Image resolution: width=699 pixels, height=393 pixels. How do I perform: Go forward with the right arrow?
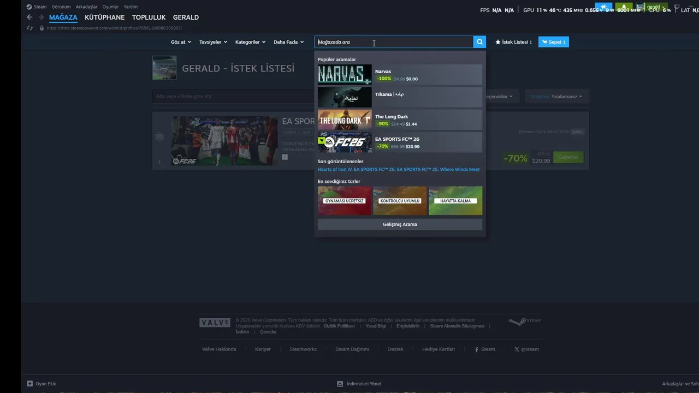point(40,17)
